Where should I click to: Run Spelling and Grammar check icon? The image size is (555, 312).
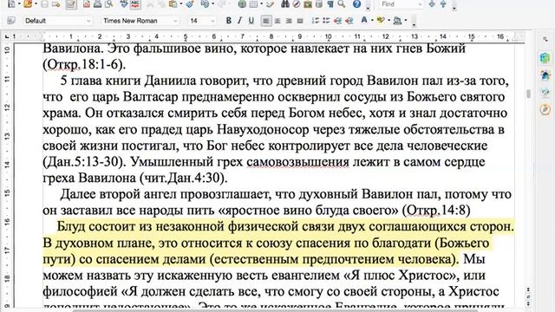pyautogui.click(x=124, y=3)
